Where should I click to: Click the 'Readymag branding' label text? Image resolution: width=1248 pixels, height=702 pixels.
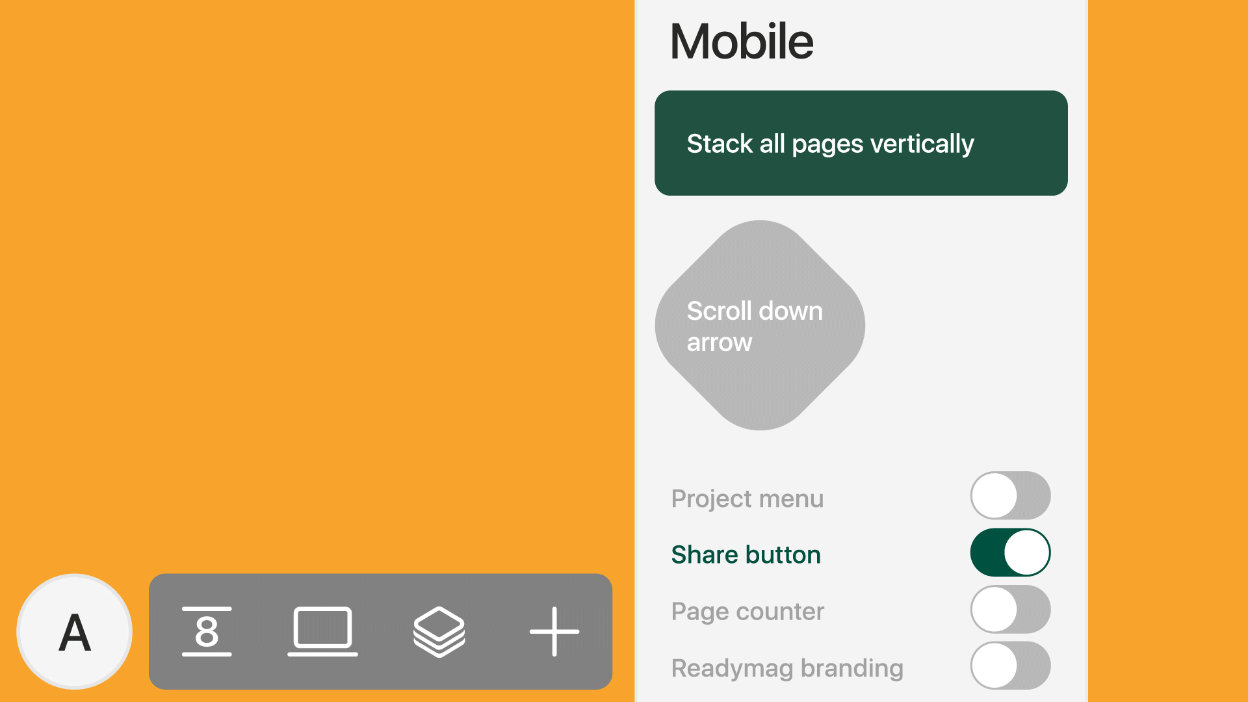click(786, 668)
